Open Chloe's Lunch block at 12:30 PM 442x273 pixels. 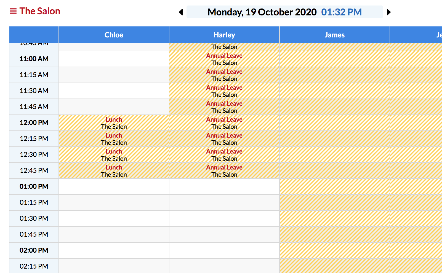[114, 155]
